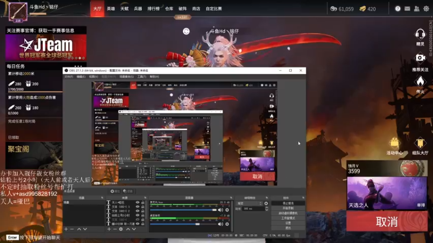Viewport: 433px width, 243px height.
Task: Toggle visibility of 钻粉上号2小时 source
Action: [137, 215]
